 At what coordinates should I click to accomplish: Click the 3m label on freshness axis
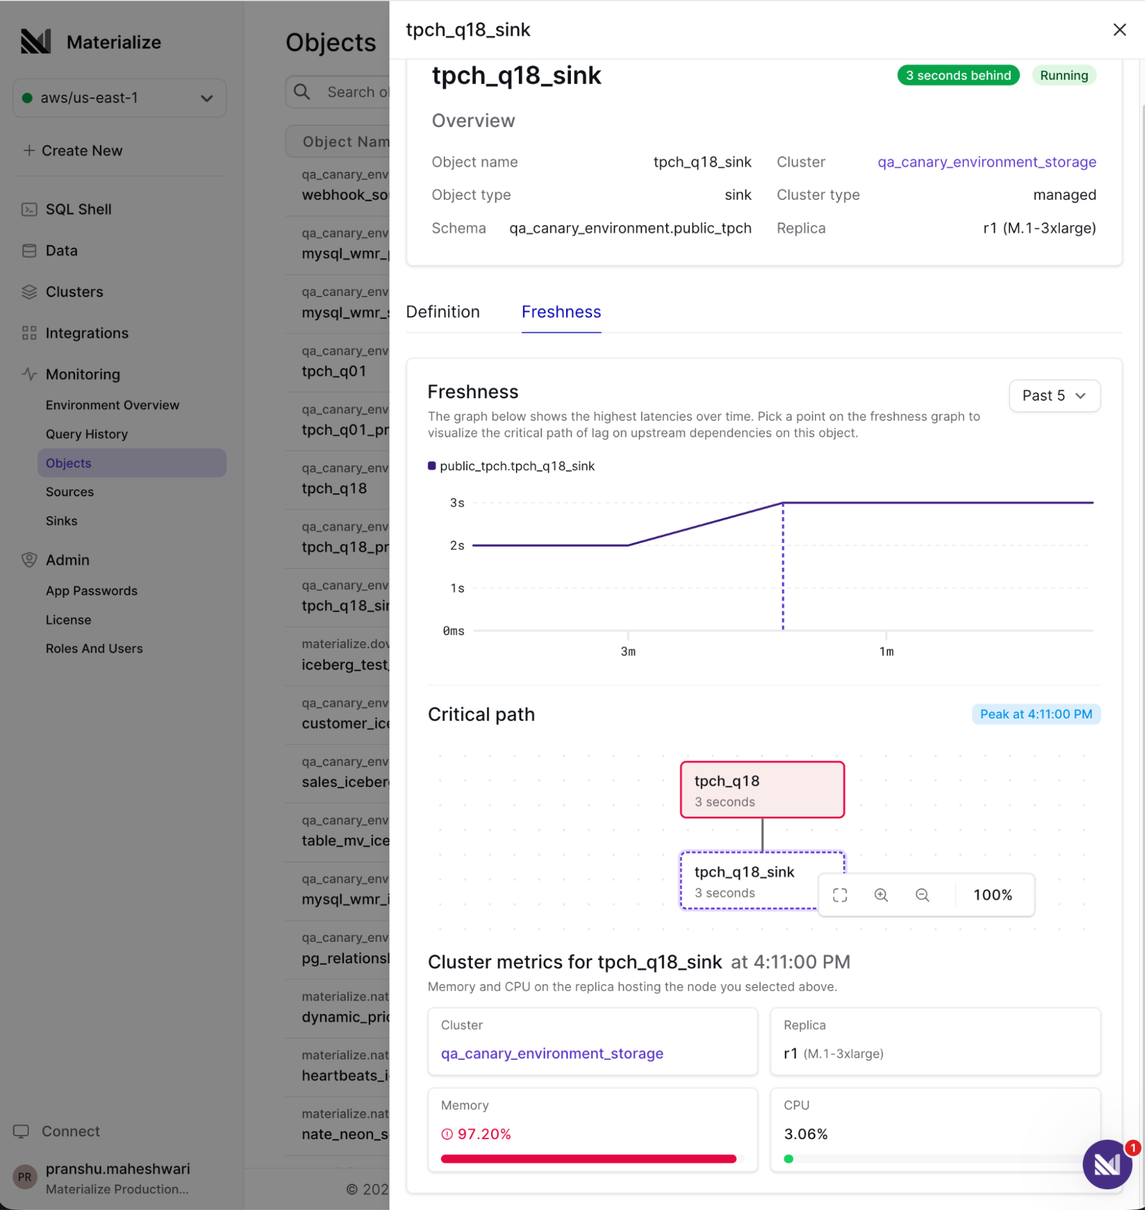click(628, 652)
